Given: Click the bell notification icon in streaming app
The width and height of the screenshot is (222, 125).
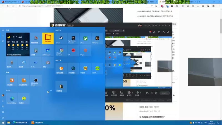Looking at the screenshot, I should pyautogui.click(x=163, y=32).
